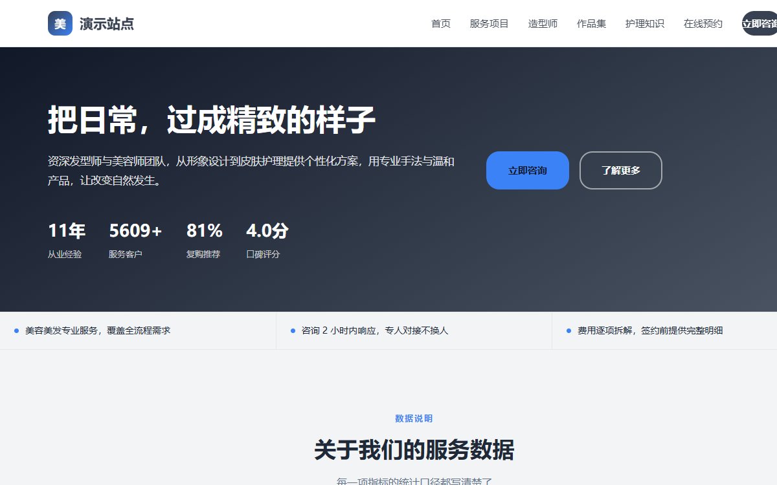Screen dimensions: 777x485
Task: Click the hero description paragraph starting 资深发型师
Action: coord(251,171)
